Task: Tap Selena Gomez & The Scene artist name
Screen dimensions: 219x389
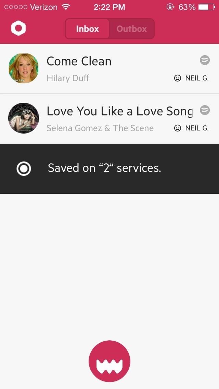Action: click(100, 128)
